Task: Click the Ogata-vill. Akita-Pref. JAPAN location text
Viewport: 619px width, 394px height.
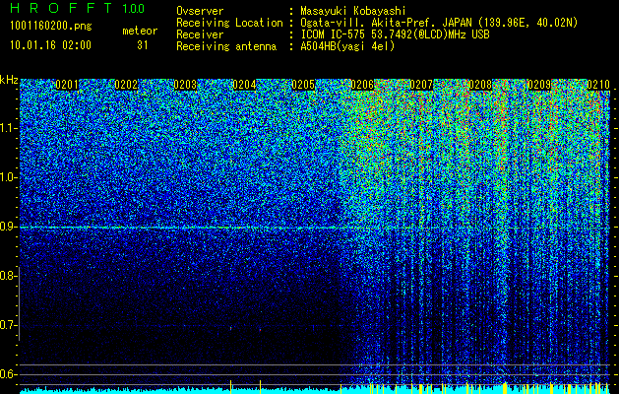Action: (439, 23)
